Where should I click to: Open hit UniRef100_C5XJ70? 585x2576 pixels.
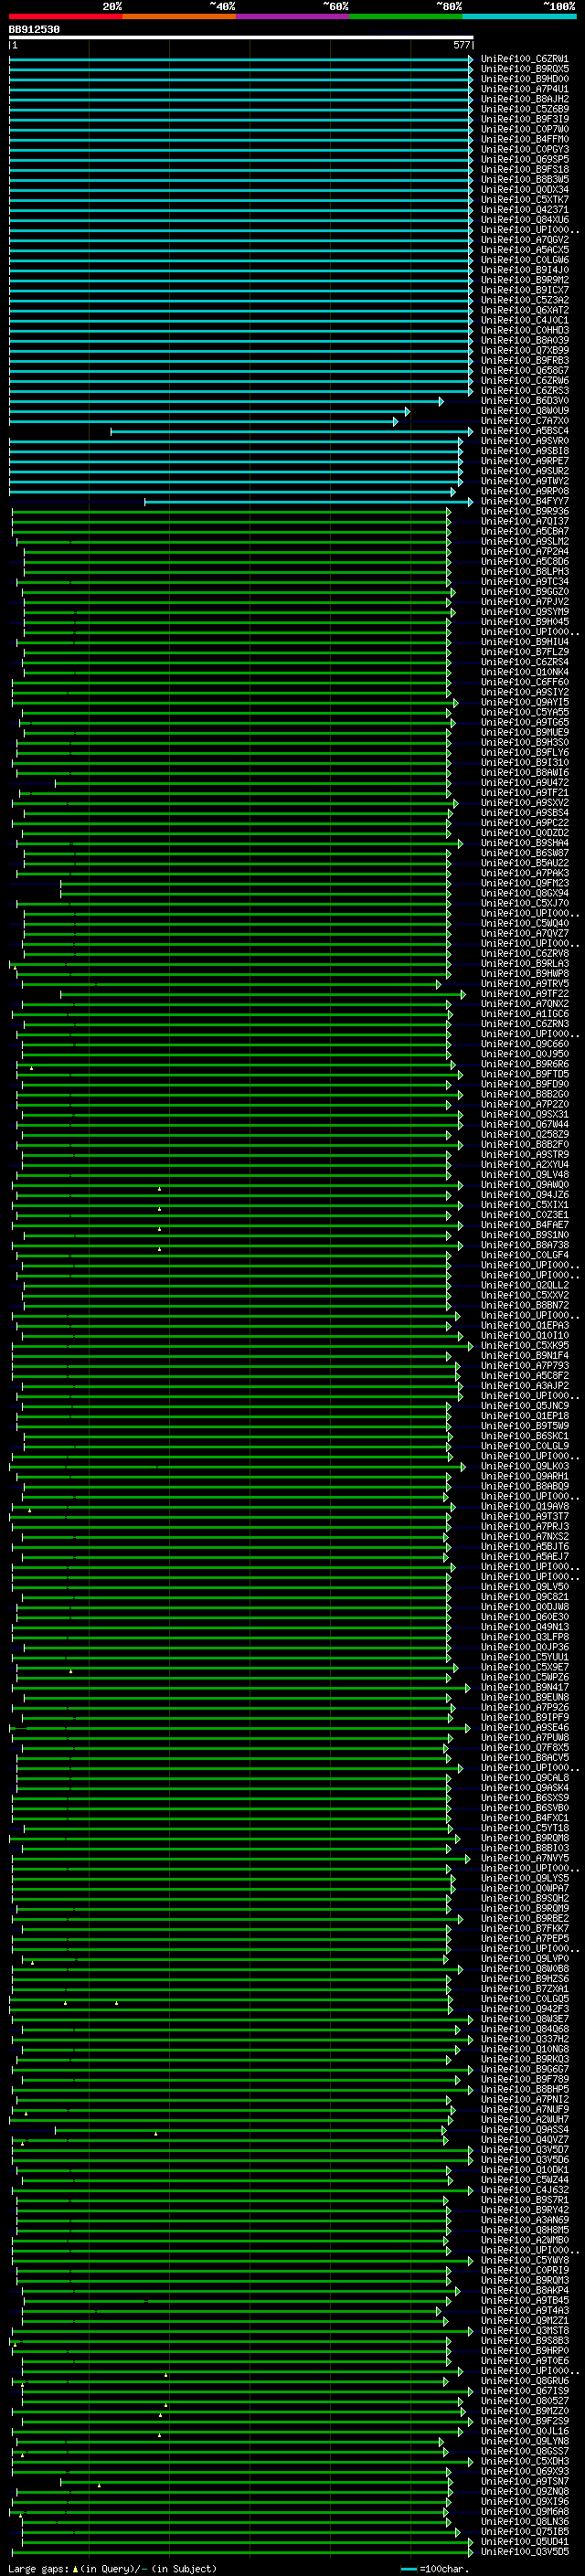[524, 904]
